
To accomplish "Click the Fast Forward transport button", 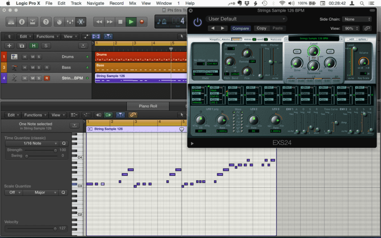I will click(109, 22).
